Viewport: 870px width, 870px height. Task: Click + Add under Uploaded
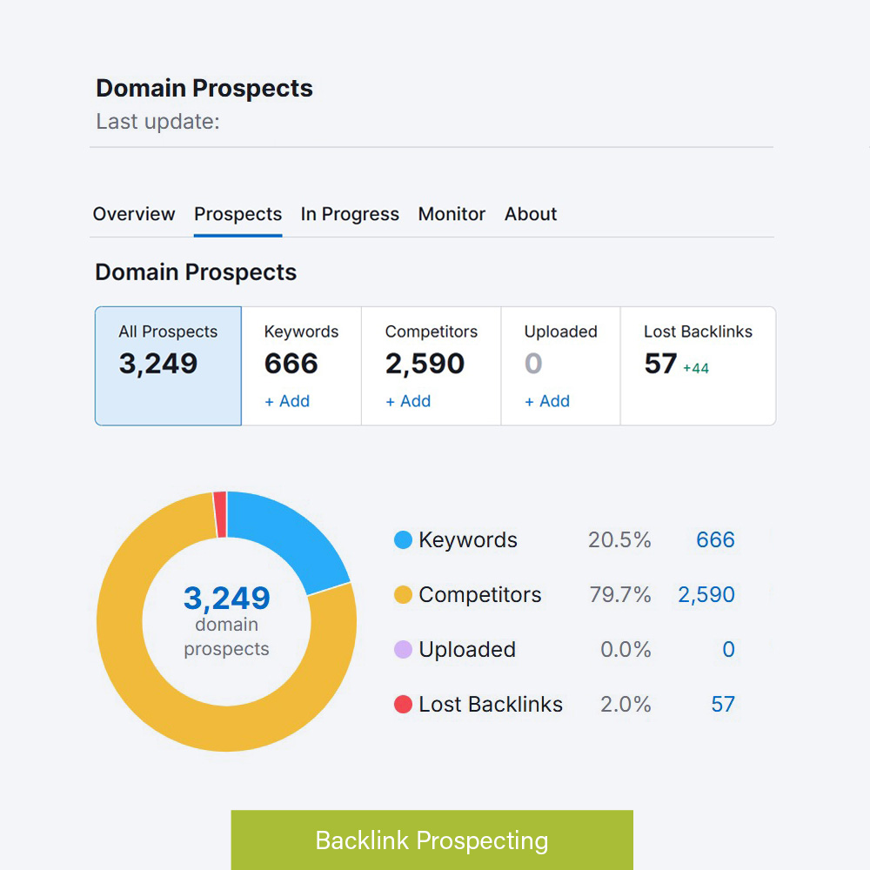pyautogui.click(x=547, y=401)
